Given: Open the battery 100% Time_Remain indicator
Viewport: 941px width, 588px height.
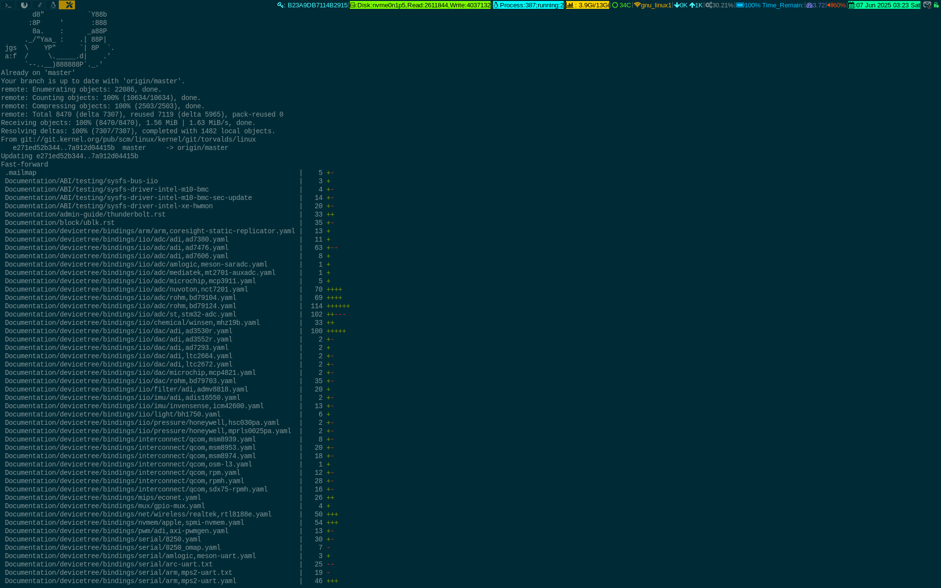Looking at the screenshot, I should pyautogui.click(x=770, y=5).
